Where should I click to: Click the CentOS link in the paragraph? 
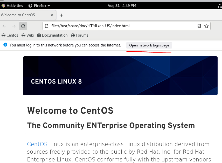click(x=37, y=144)
